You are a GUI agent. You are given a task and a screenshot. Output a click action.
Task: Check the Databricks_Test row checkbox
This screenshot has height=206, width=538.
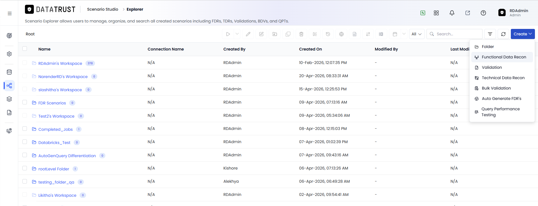click(x=25, y=142)
